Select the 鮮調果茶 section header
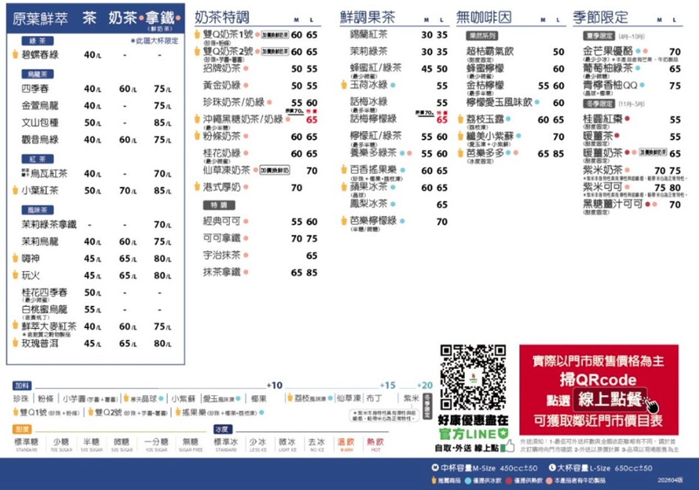 tap(368, 16)
